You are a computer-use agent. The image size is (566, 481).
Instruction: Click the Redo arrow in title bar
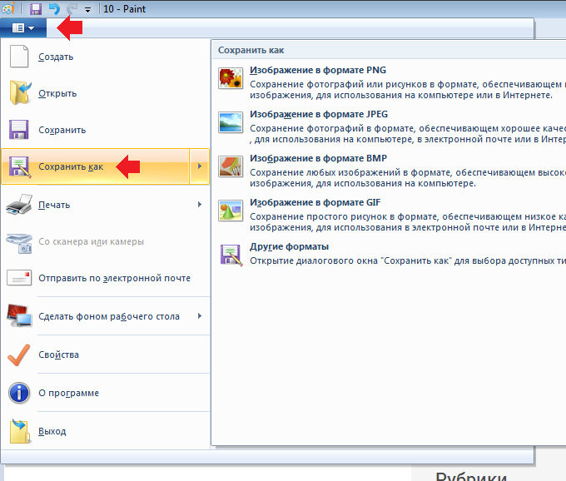click(72, 8)
